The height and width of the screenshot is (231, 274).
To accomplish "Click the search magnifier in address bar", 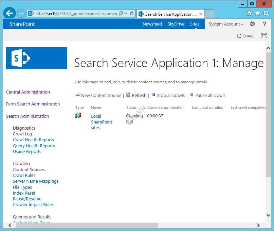I will click(x=121, y=13).
